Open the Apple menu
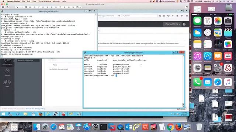Image resolution: width=236 pixels, height=132 pixels. point(3,1)
